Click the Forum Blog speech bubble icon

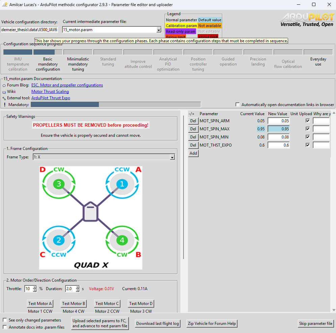4,85
